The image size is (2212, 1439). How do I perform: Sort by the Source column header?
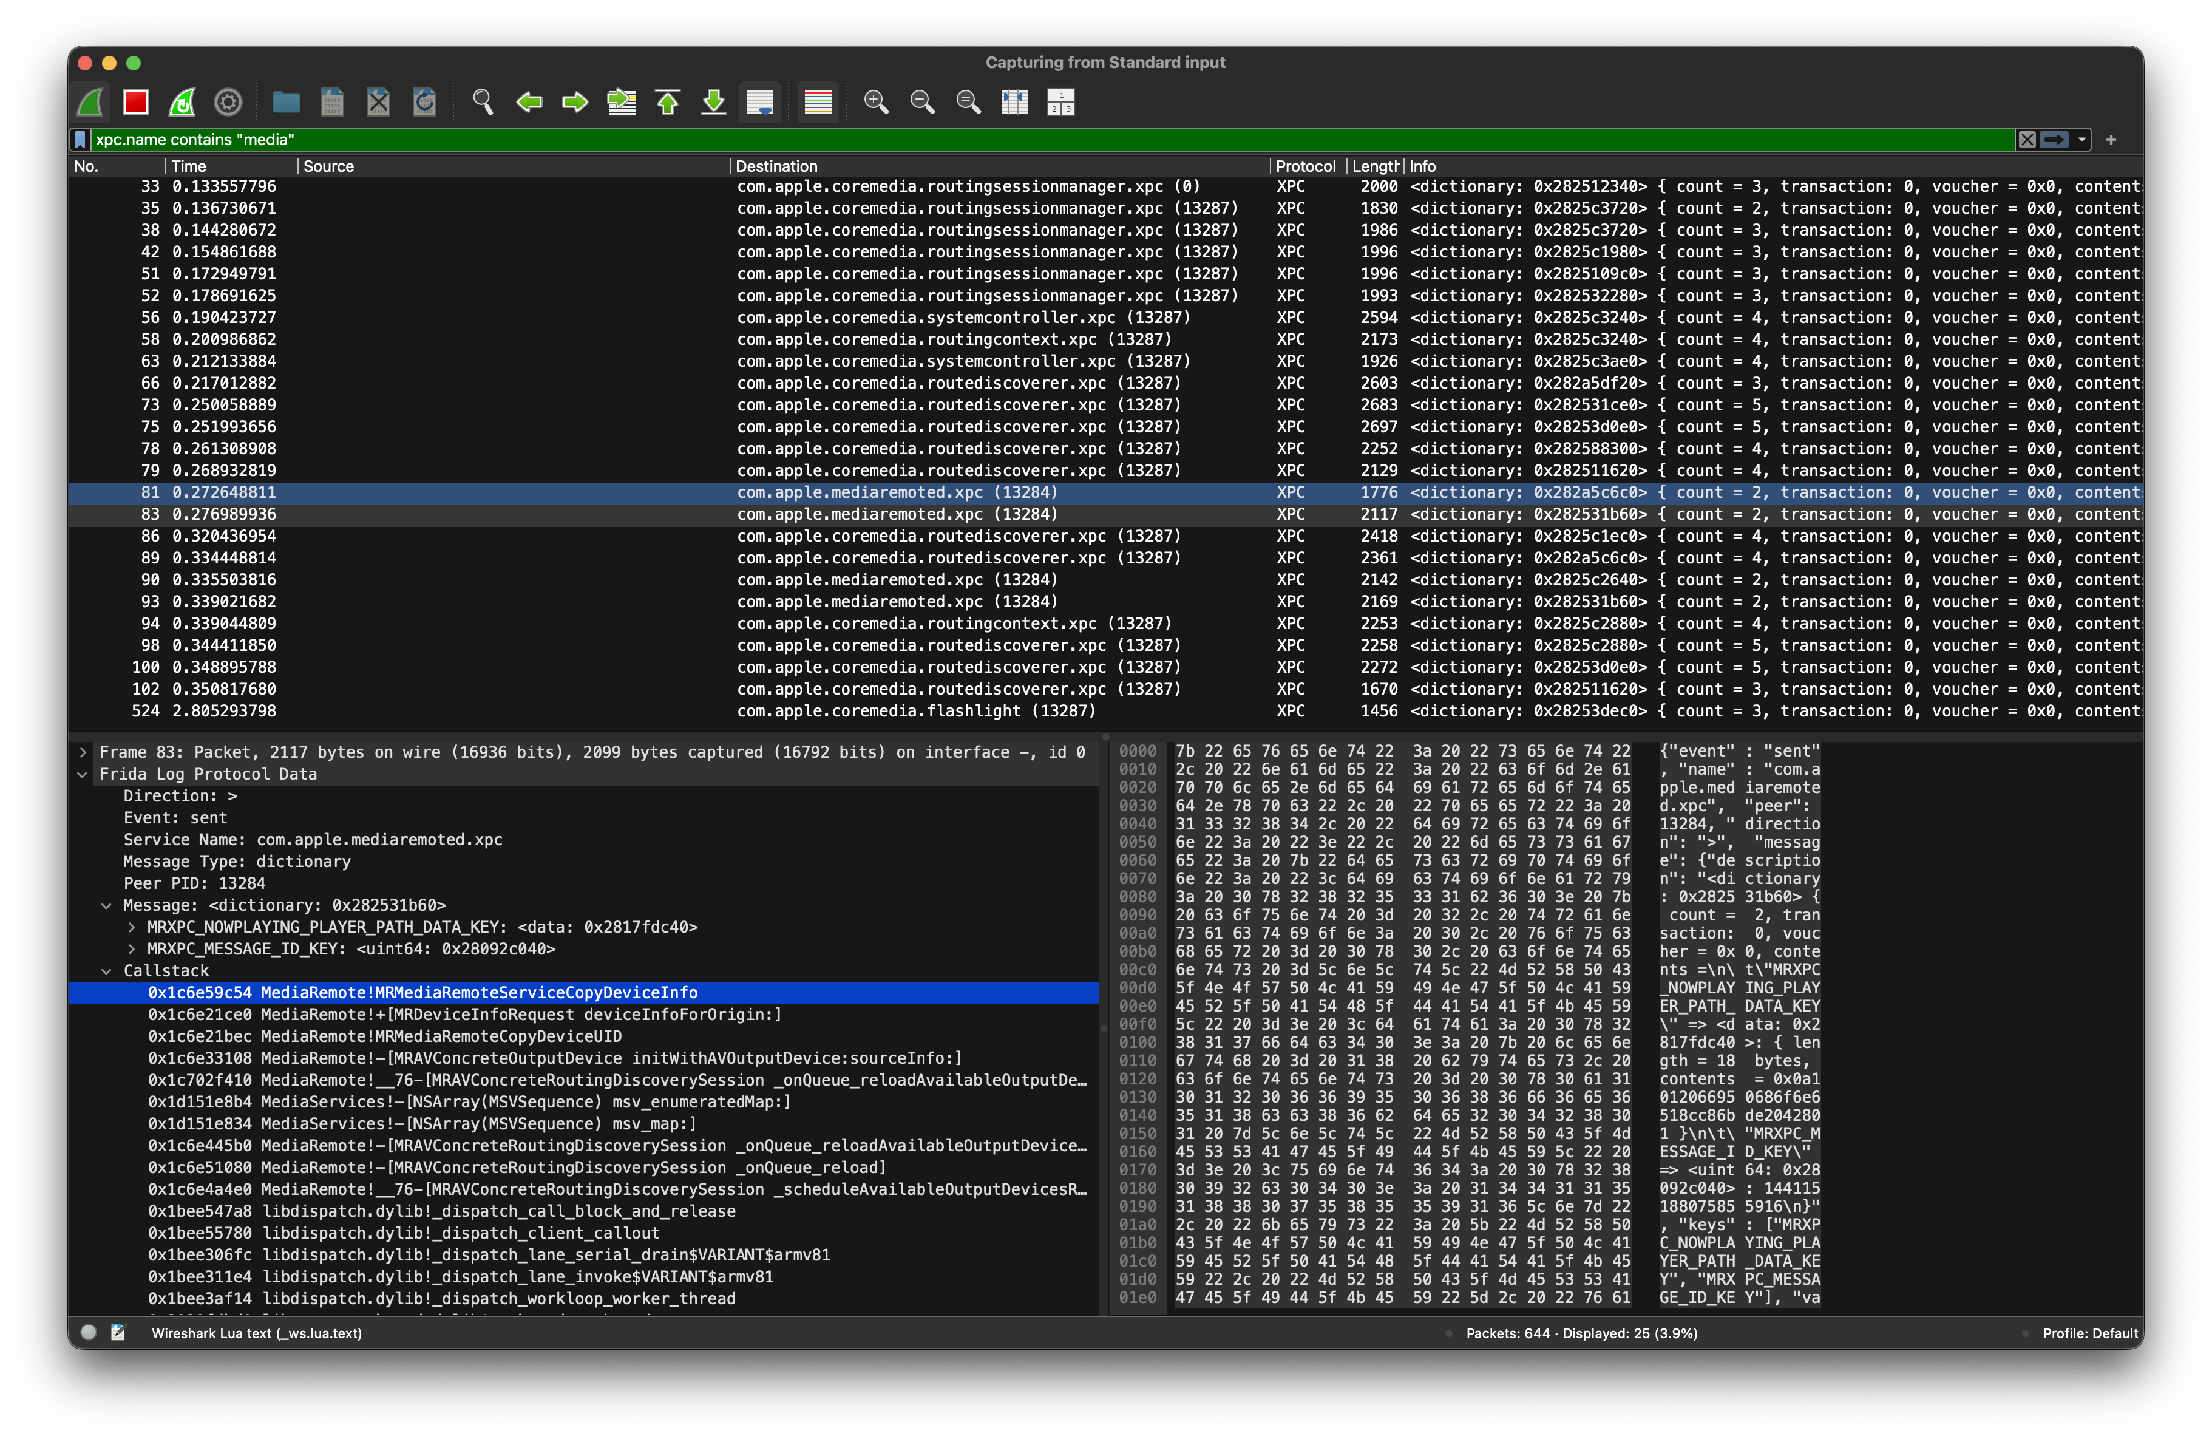pyautogui.click(x=513, y=166)
